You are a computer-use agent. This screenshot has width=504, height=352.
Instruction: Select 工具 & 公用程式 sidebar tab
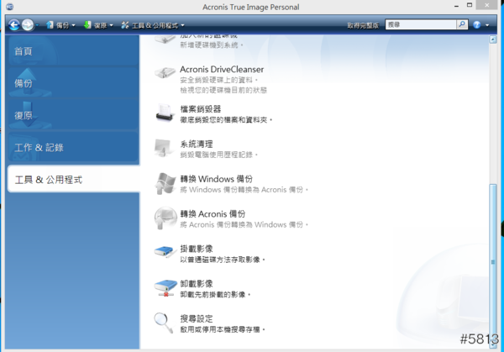[x=73, y=179]
